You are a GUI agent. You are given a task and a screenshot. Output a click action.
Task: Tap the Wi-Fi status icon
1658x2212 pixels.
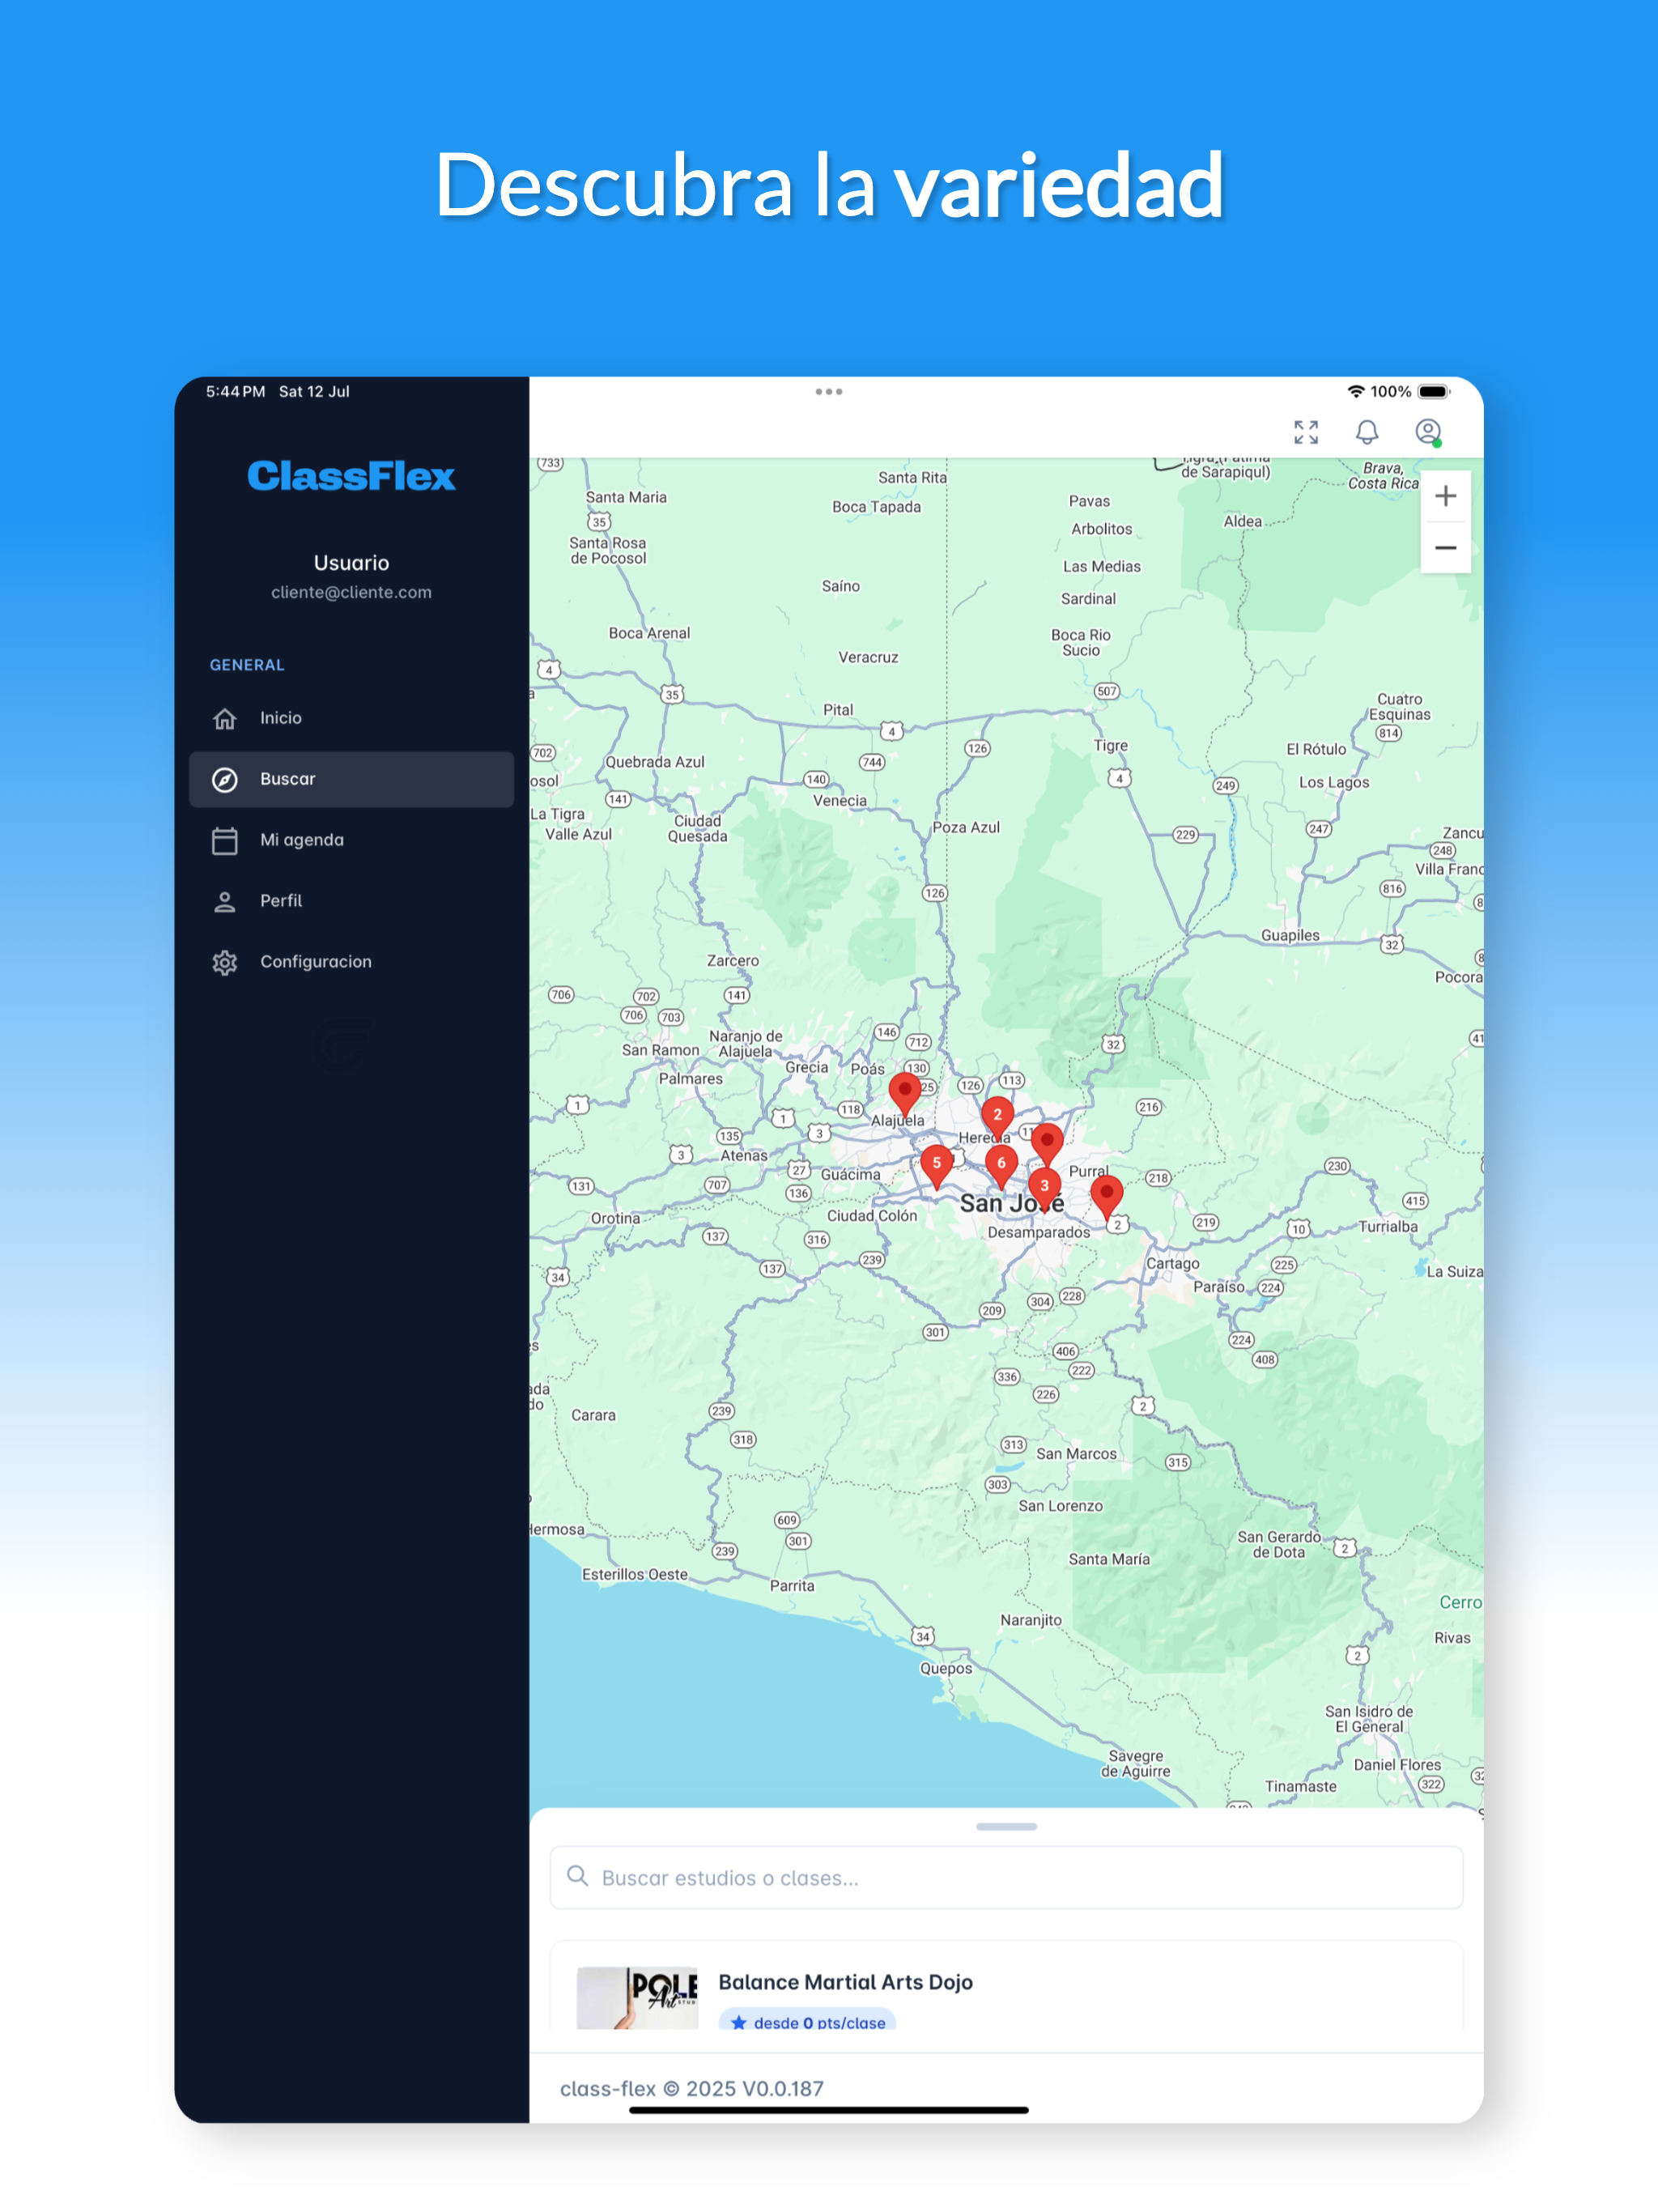(1355, 391)
